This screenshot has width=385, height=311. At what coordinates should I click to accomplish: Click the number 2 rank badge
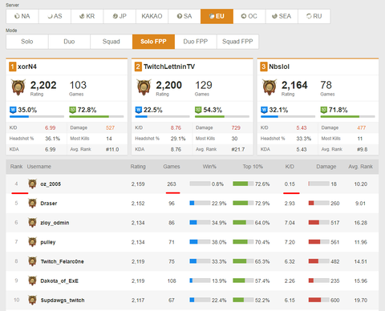(138, 67)
